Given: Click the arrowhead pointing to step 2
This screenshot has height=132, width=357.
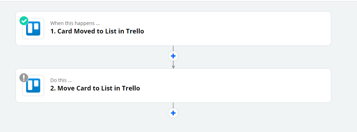Looking at the screenshot, I should (x=173, y=67).
